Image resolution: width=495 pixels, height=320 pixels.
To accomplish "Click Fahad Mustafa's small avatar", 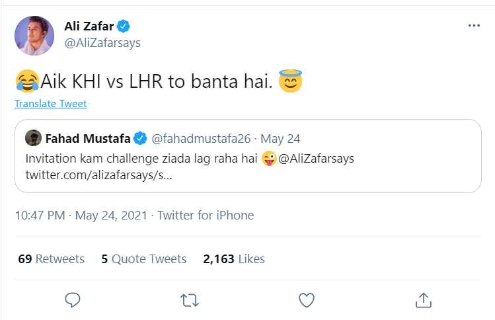I will click(x=33, y=138).
